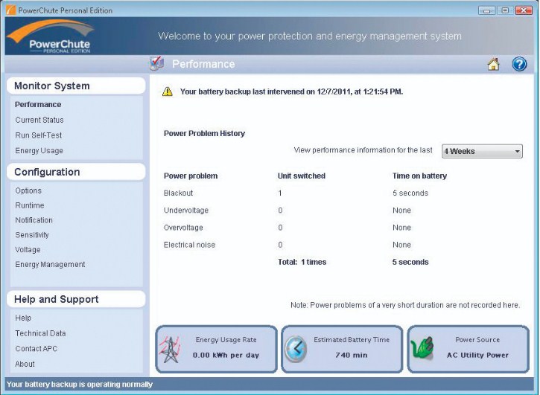Click 'Total: 1 times' text
The height and width of the screenshot is (395, 540).
(x=302, y=262)
